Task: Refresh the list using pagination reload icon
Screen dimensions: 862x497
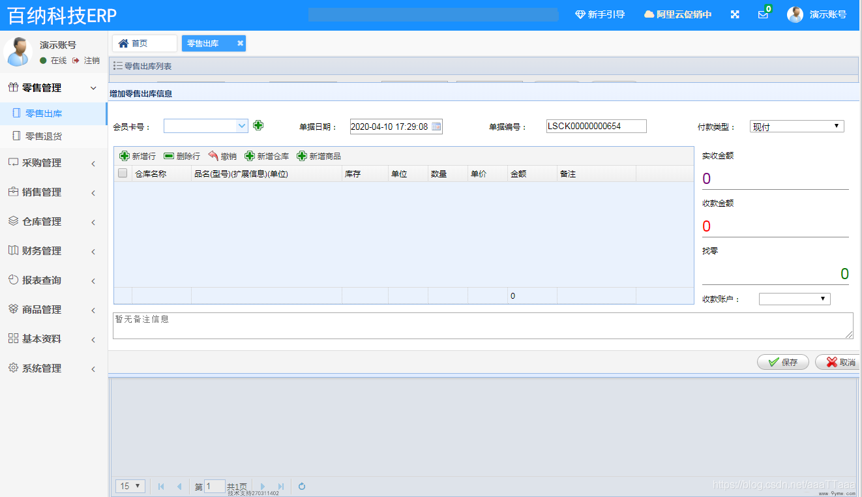Action: tap(302, 487)
